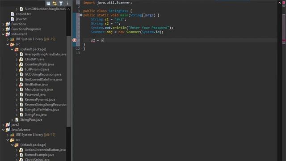The image size is (286, 161).
Task: Click the java2 project icon
Action: (x=8, y=125)
